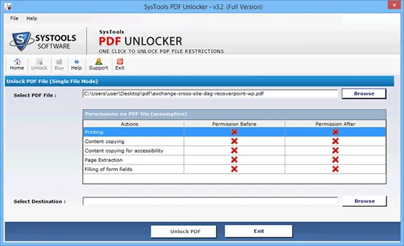Viewport: 404px width, 246px height.
Task: Open the File menu
Action: point(14,18)
